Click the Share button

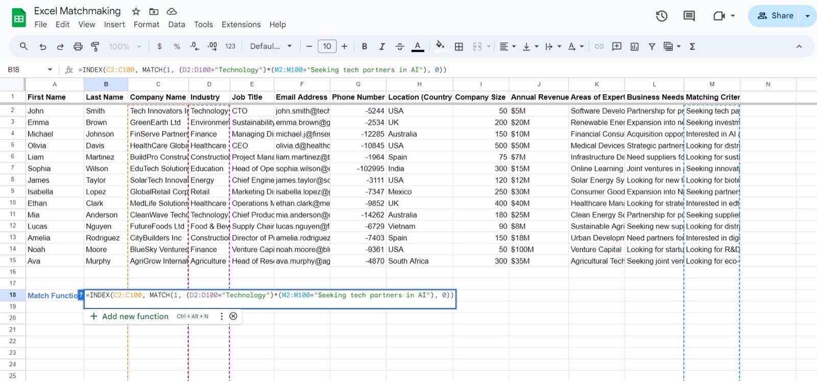(x=775, y=16)
